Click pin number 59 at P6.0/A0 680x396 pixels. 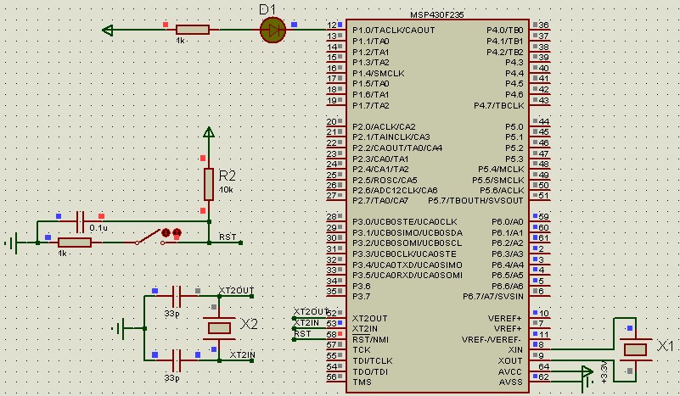(543, 216)
